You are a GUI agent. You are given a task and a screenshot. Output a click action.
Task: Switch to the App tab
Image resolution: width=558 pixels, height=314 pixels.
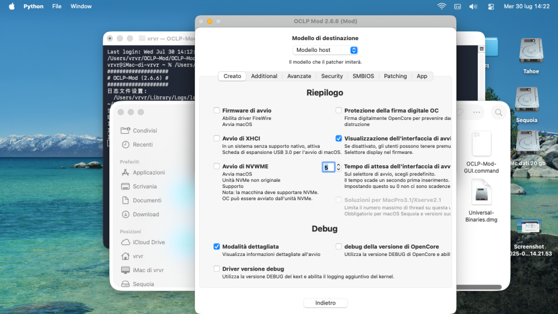pyautogui.click(x=422, y=76)
